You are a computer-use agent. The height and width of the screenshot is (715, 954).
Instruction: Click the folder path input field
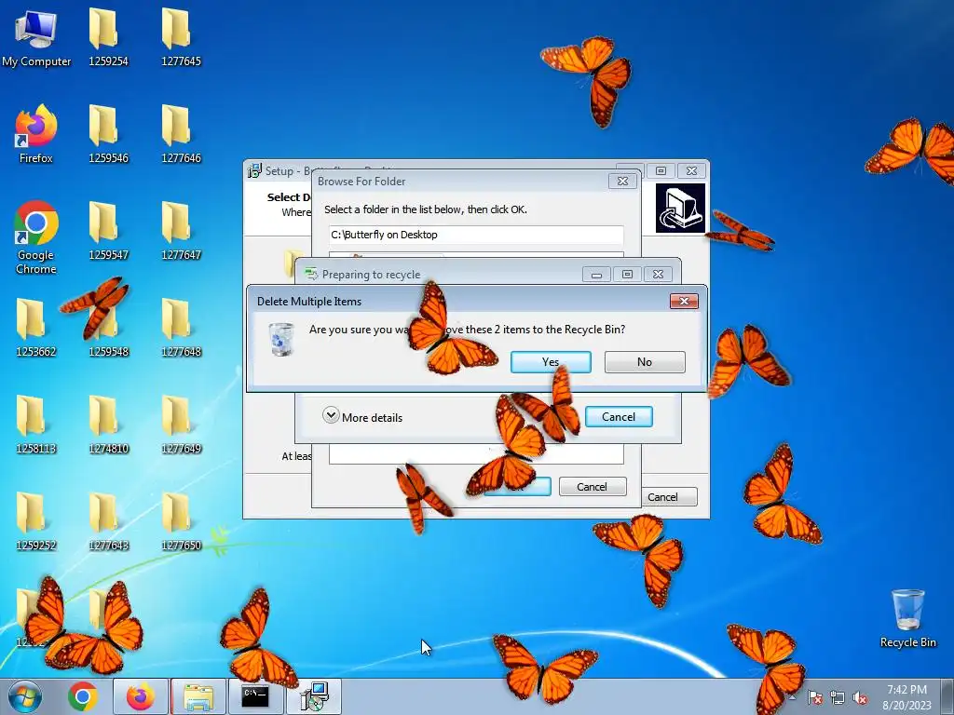point(476,235)
